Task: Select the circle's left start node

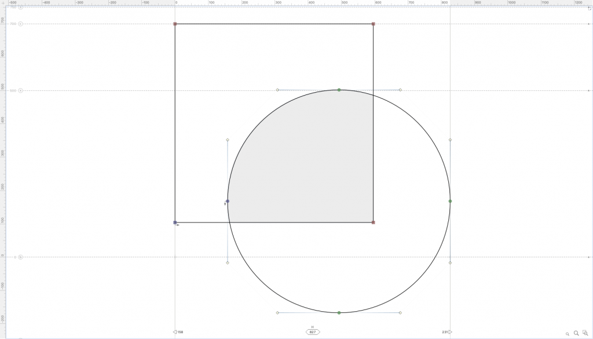Action: pyautogui.click(x=227, y=201)
